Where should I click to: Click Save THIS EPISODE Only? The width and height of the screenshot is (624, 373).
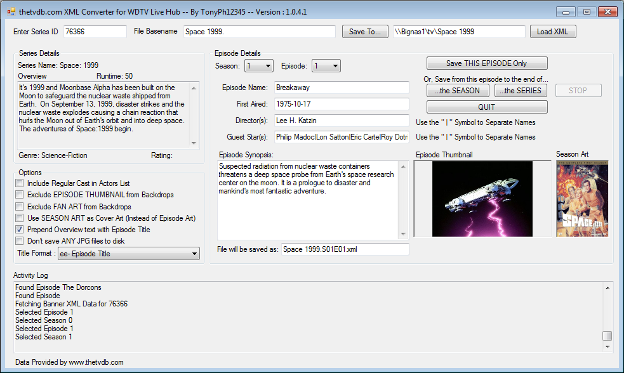point(487,63)
